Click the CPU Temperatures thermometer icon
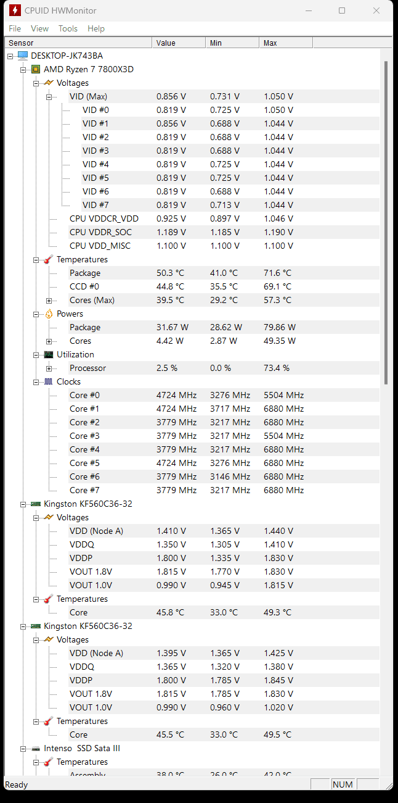This screenshot has width=398, height=803. pyautogui.click(x=49, y=259)
